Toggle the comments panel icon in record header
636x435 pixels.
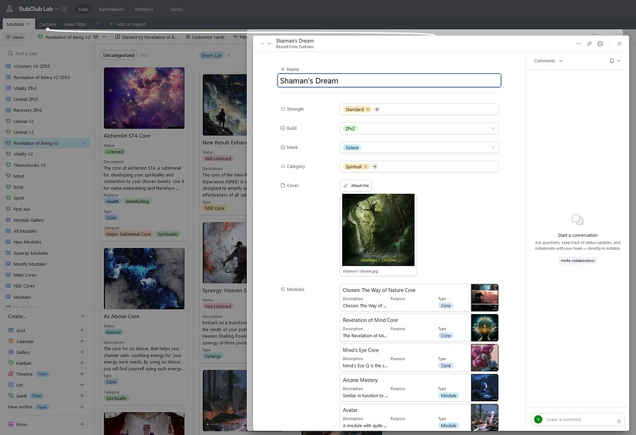600,44
